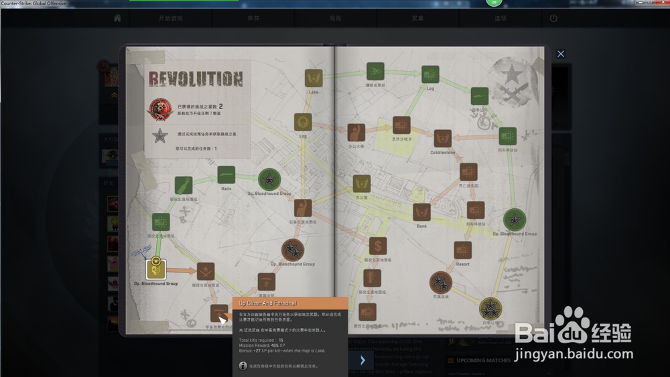Image resolution: width=670 pixels, height=377 pixels.
Task: Open the 观战 watch menu
Action: (335, 18)
